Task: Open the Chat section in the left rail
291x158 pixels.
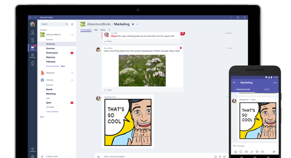Action: pos(33,40)
